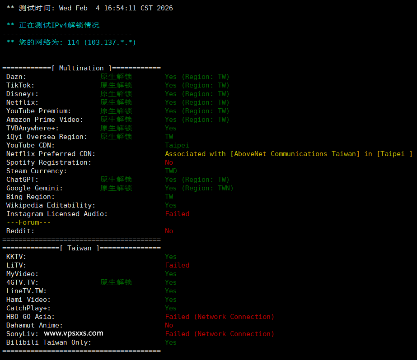Click the LiTV Failed result
The height and width of the screenshot is (360, 417).
[x=177, y=265]
